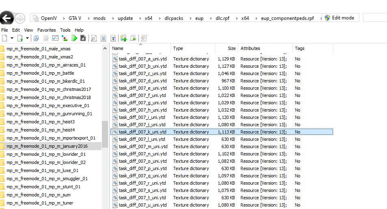The width and height of the screenshot is (387, 209).
Task: Expand chevron after dlc.rpf in breadcrumb
Action: click(236, 18)
